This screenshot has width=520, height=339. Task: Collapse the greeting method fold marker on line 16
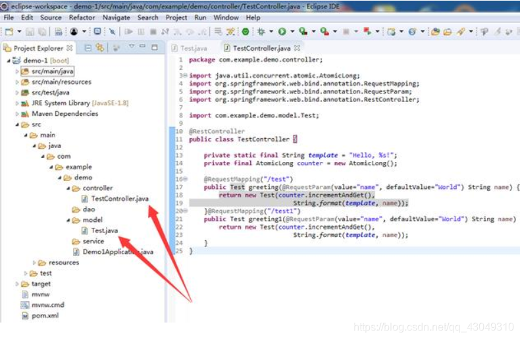click(185, 179)
